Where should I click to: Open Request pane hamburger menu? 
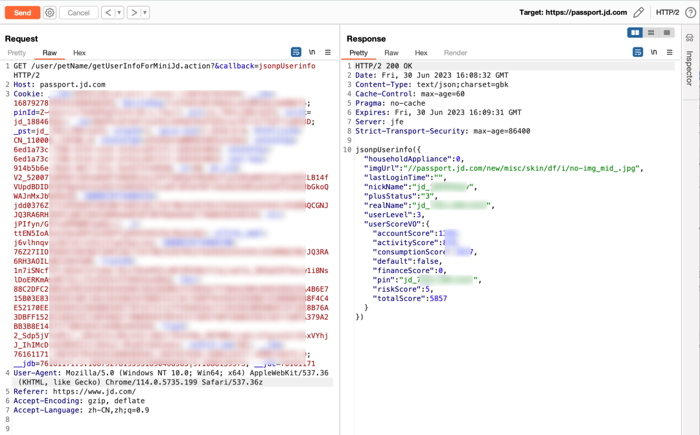click(x=328, y=53)
